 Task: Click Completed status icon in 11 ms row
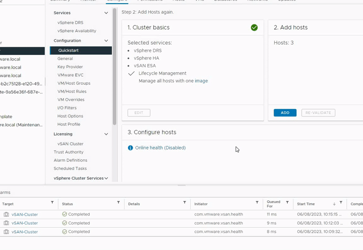[x=64, y=214]
